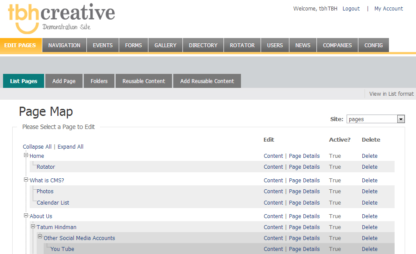Collapse the Home tree node
This screenshot has width=416, height=254.
26,155
